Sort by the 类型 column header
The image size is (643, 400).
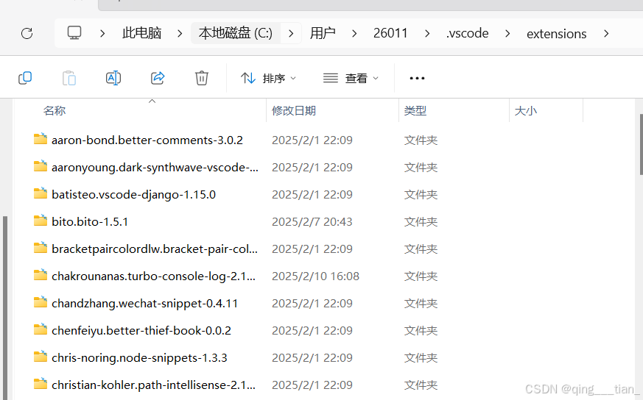[415, 110]
